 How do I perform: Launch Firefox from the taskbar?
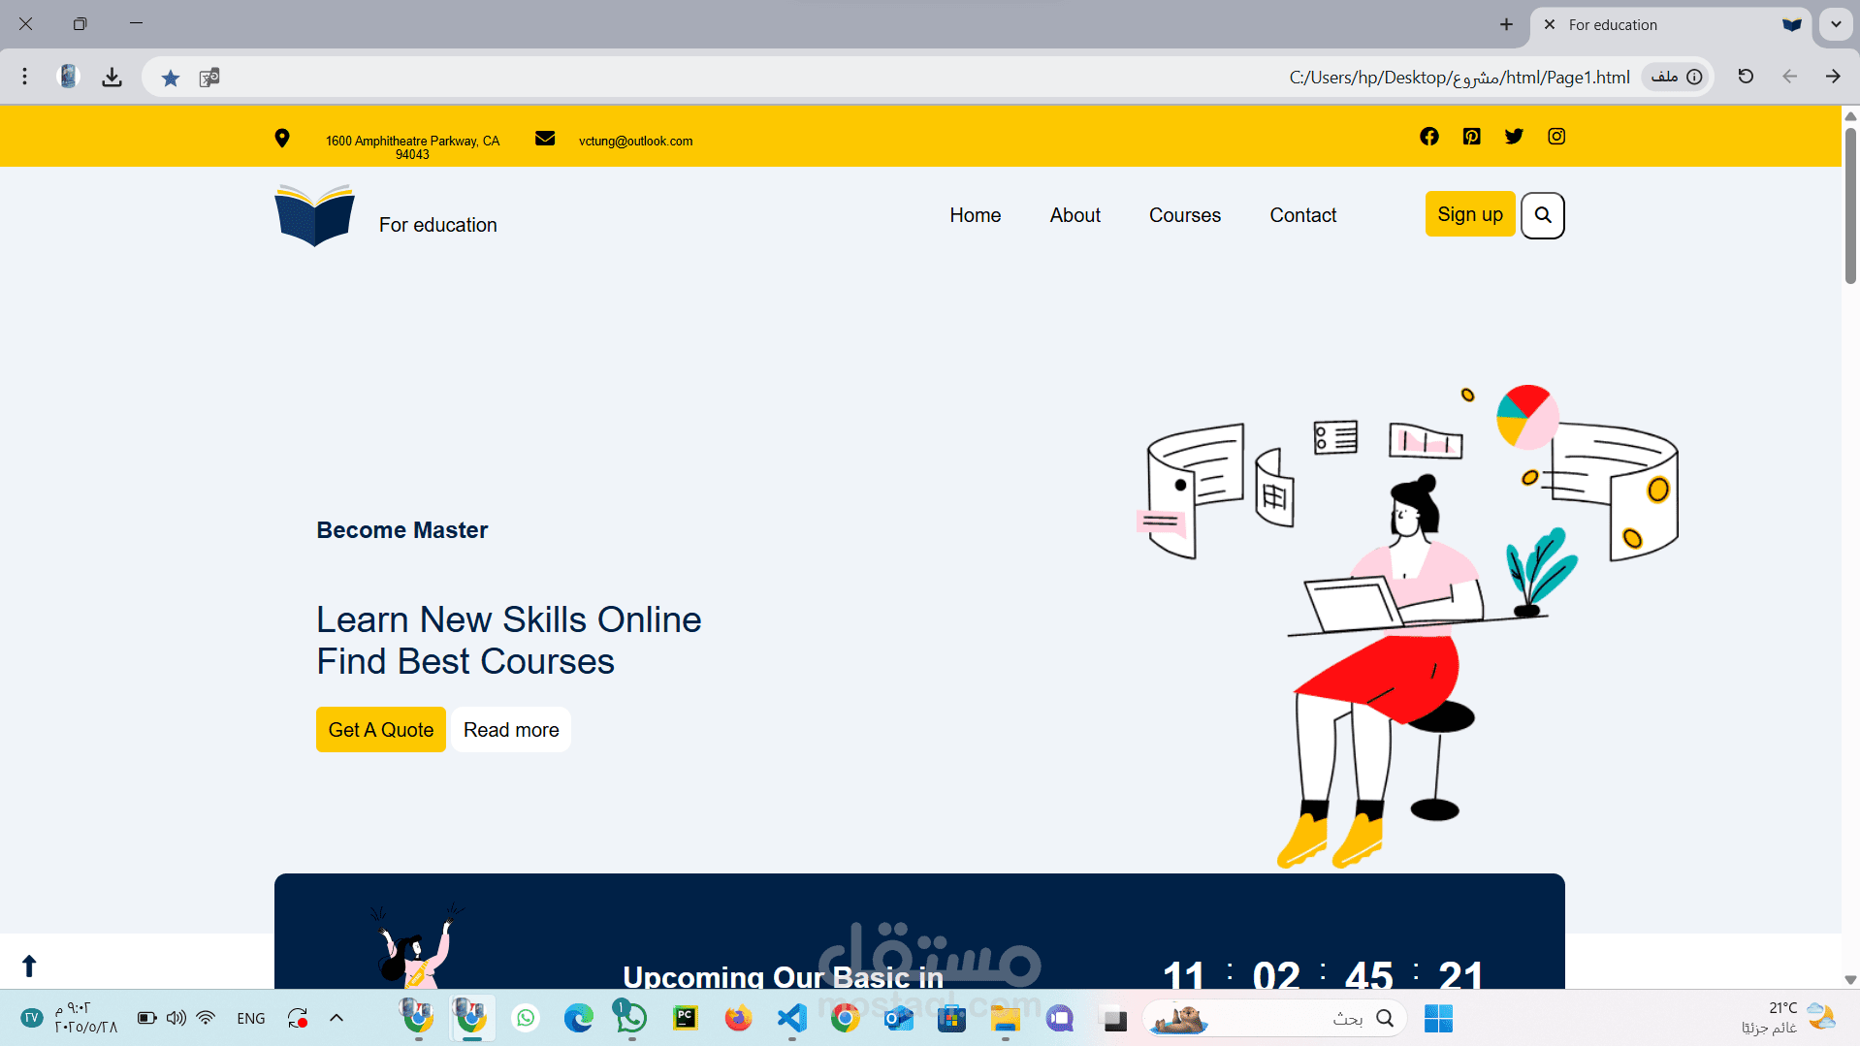(739, 1018)
